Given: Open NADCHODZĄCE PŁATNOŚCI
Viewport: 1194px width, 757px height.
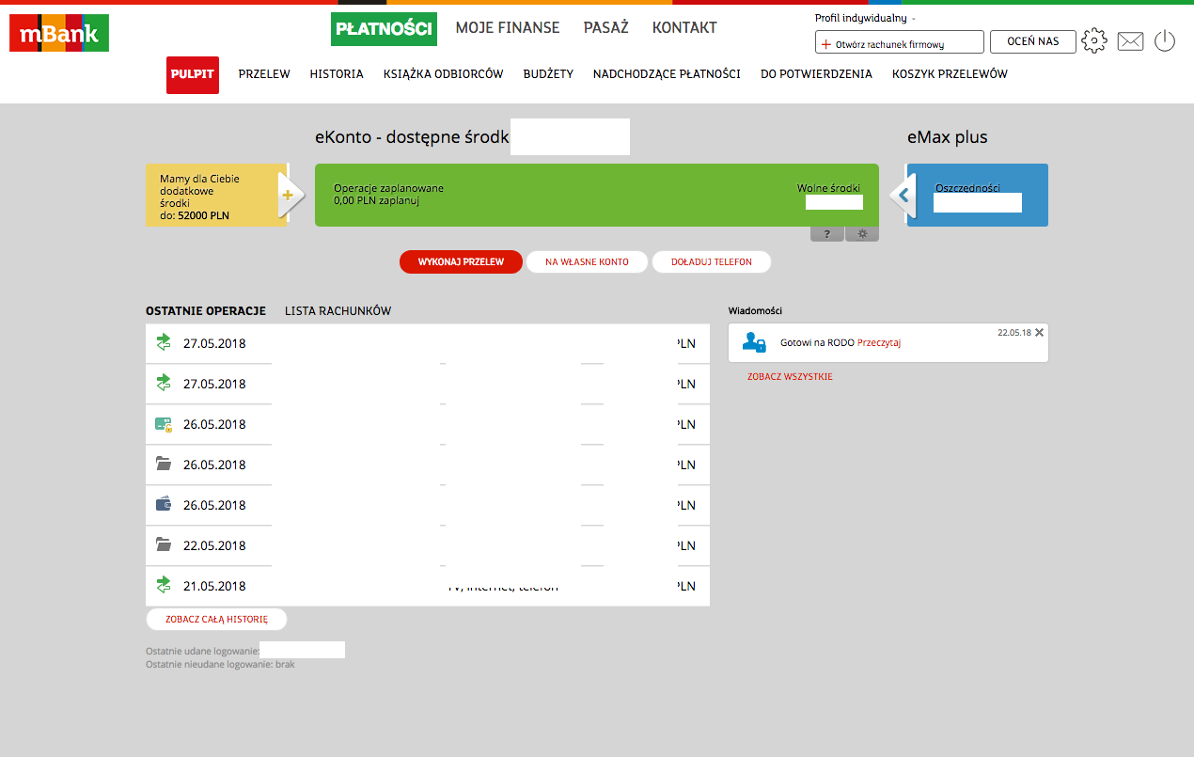Looking at the screenshot, I should tap(667, 74).
